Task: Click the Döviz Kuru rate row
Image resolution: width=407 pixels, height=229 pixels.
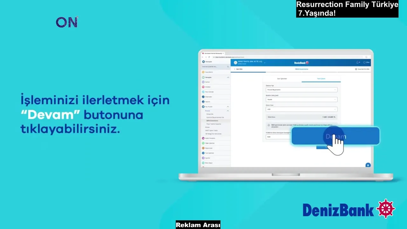Action: pyautogui.click(x=301, y=117)
